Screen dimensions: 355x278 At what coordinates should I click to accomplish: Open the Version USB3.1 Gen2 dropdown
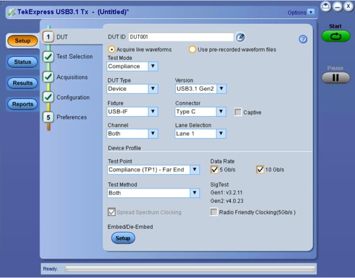tap(221, 89)
